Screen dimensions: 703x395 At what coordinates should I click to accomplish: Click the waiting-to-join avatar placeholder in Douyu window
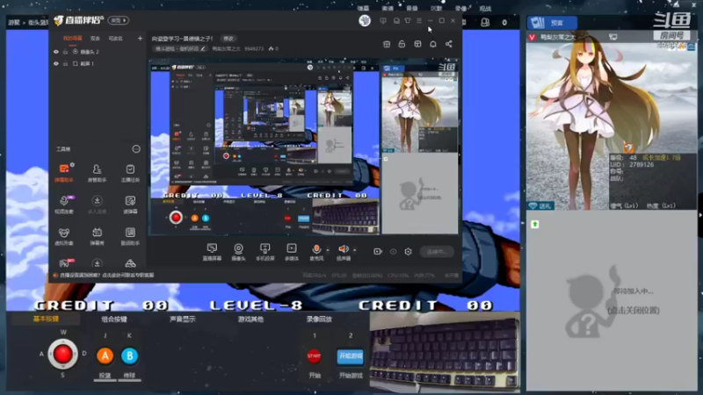tap(591, 300)
